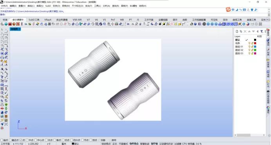Open the layer filter funnel dropdown
The height and width of the screenshot is (145, 271).
coord(262,31)
